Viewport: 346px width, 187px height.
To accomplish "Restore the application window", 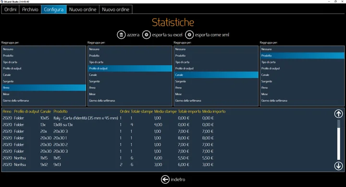I will pyautogui.click(x=335, y=1).
